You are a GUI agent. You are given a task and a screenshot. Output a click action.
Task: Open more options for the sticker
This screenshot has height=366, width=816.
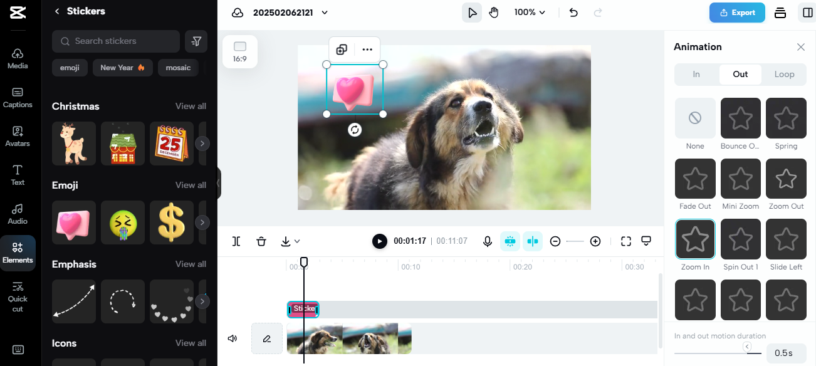[367, 50]
